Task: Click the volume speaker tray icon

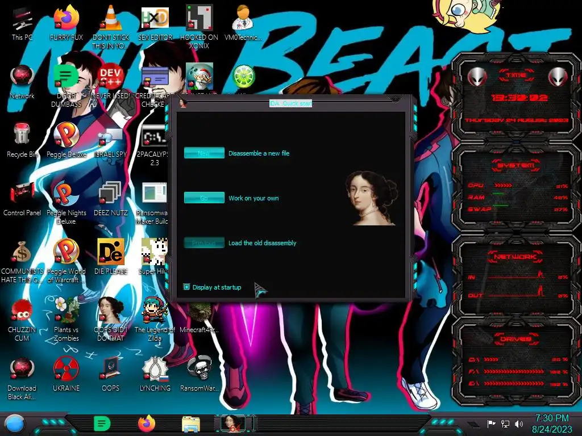Action: click(x=519, y=424)
